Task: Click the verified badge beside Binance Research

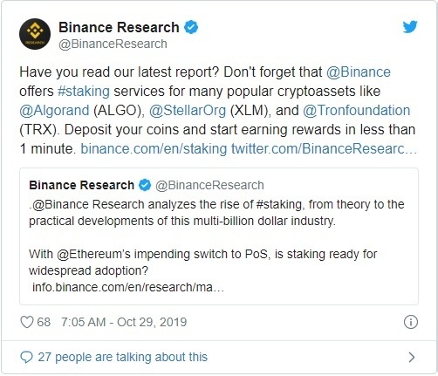Action: point(191,27)
